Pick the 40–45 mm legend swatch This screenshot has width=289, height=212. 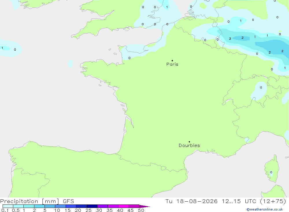coord(123,206)
